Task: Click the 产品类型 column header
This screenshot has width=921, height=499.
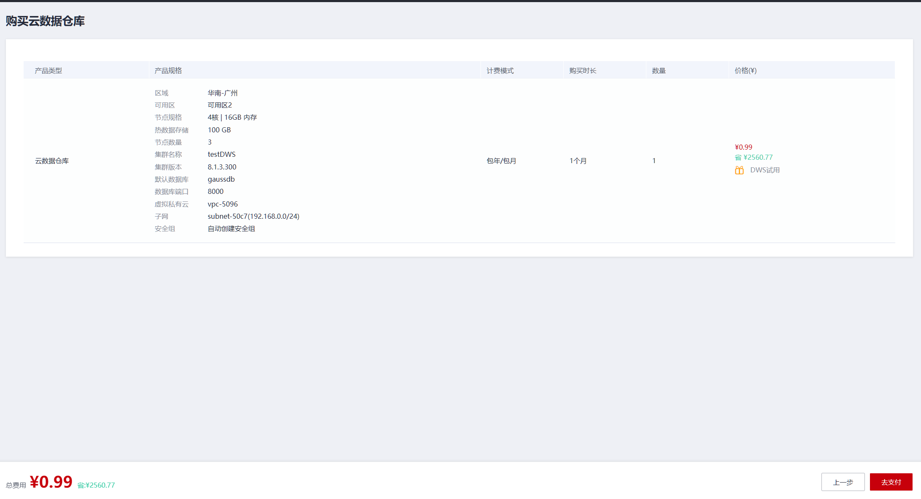Action: pyautogui.click(x=48, y=71)
